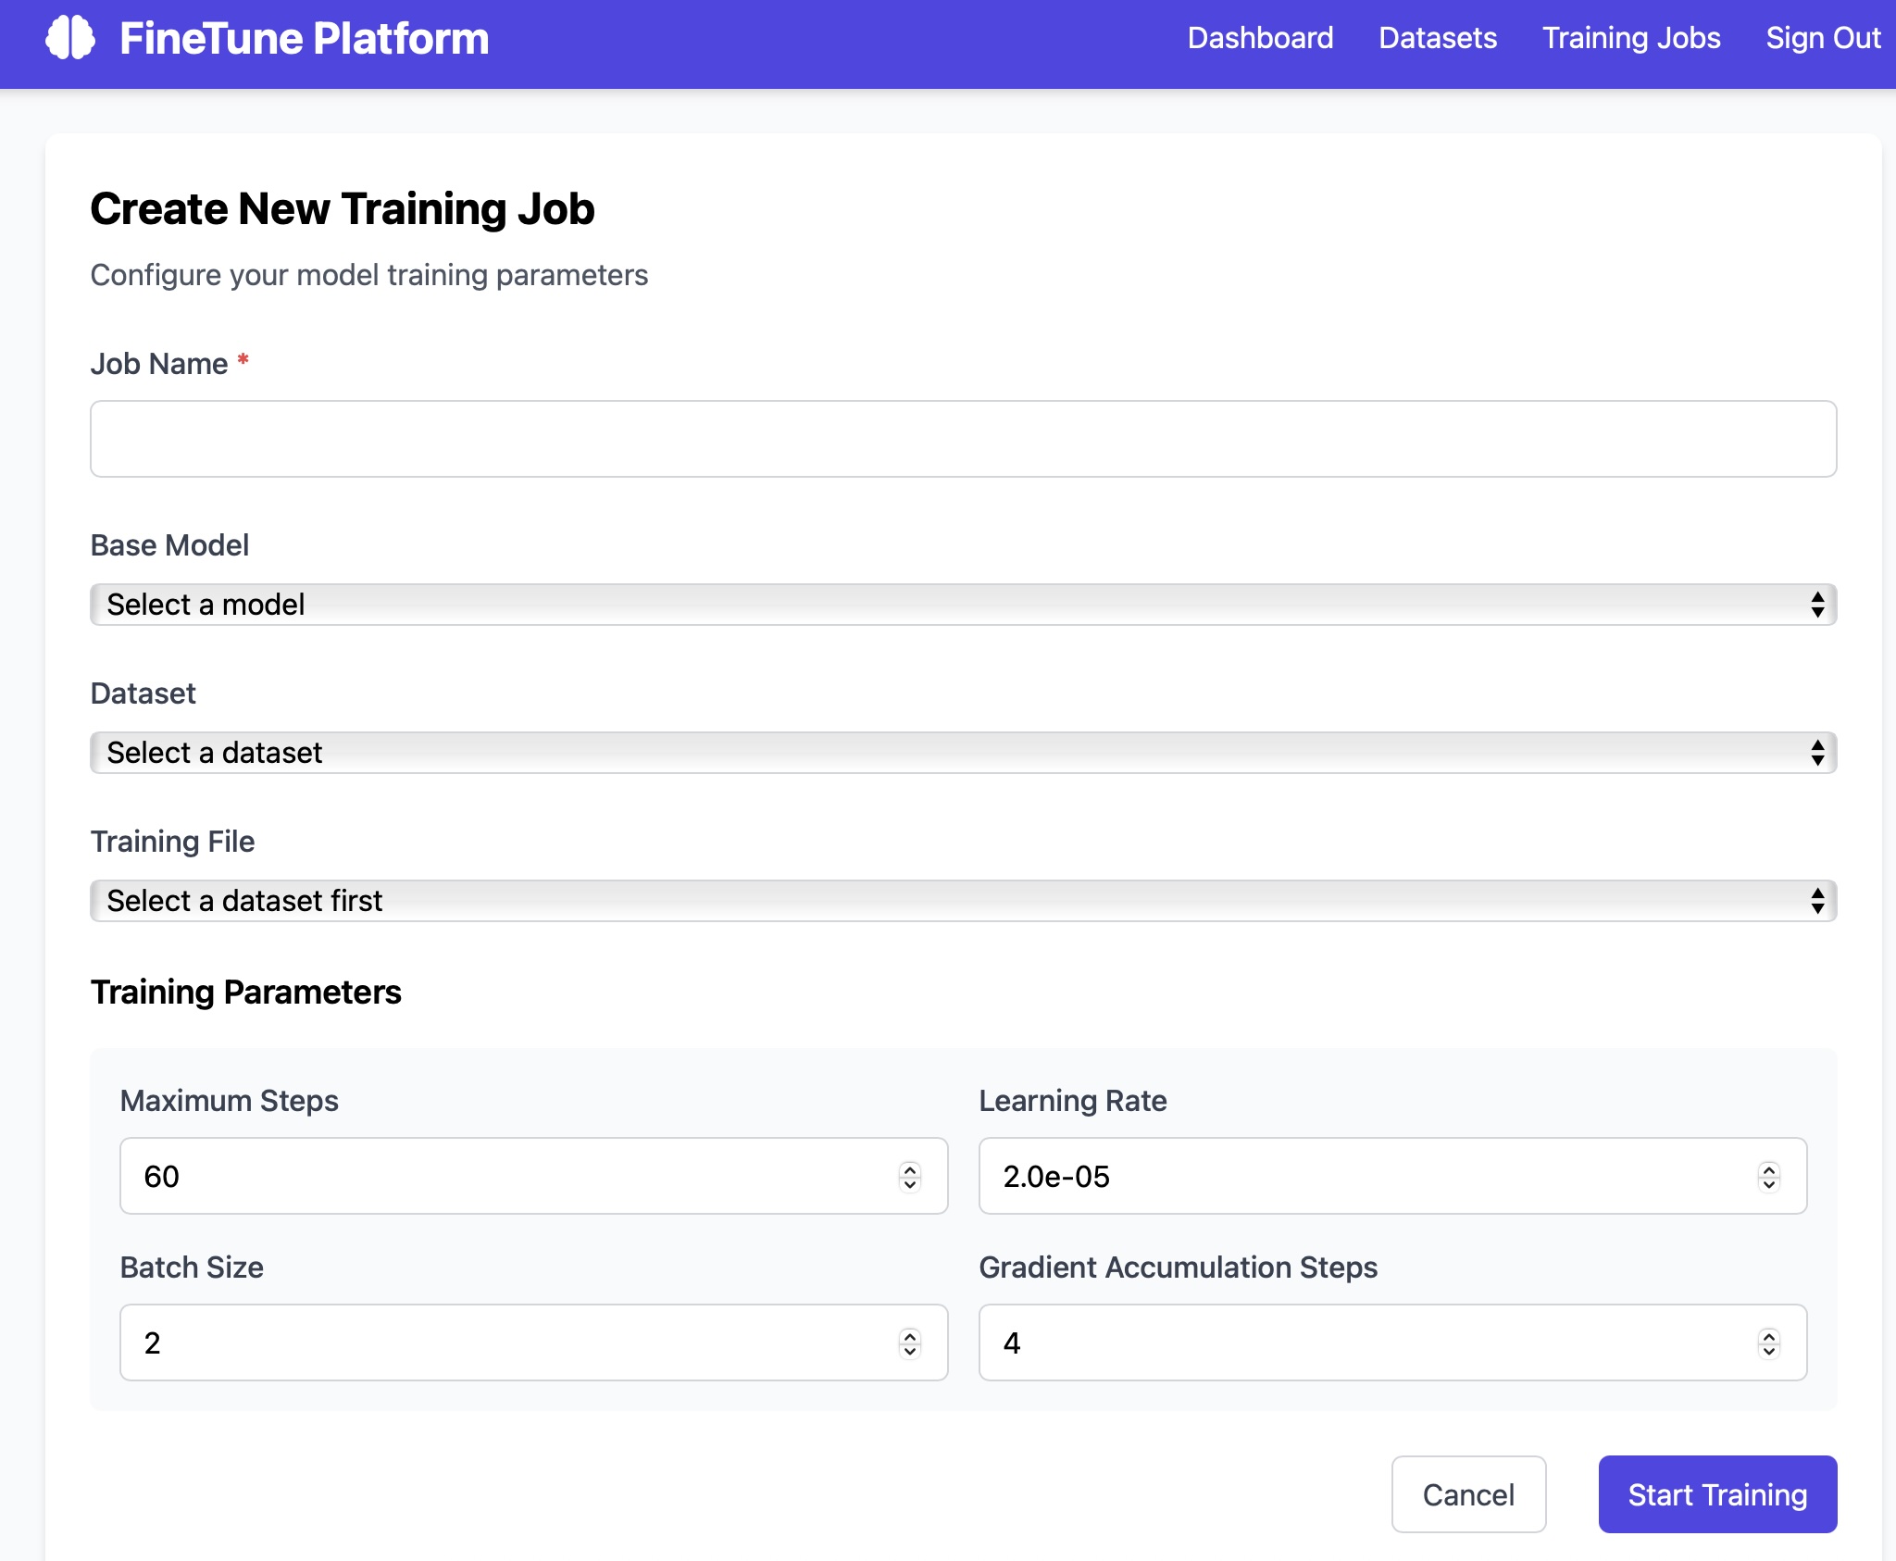Click the Start Training button

pyautogui.click(x=1716, y=1494)
